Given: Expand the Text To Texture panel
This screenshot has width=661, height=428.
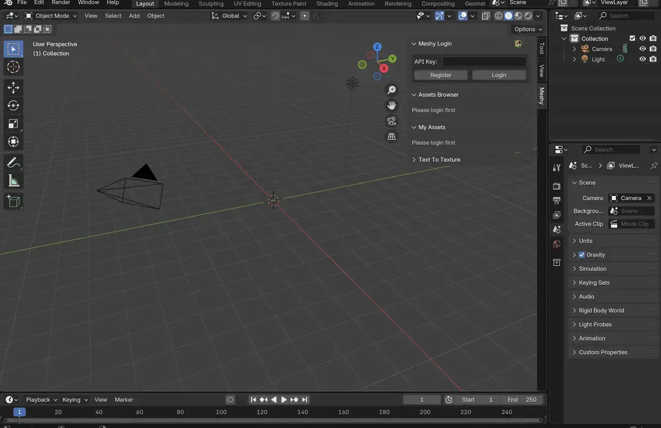Looking at the screenshot, I should 439,159.
